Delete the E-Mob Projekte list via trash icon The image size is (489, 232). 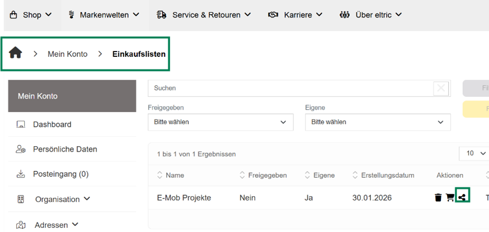(438, 197)
